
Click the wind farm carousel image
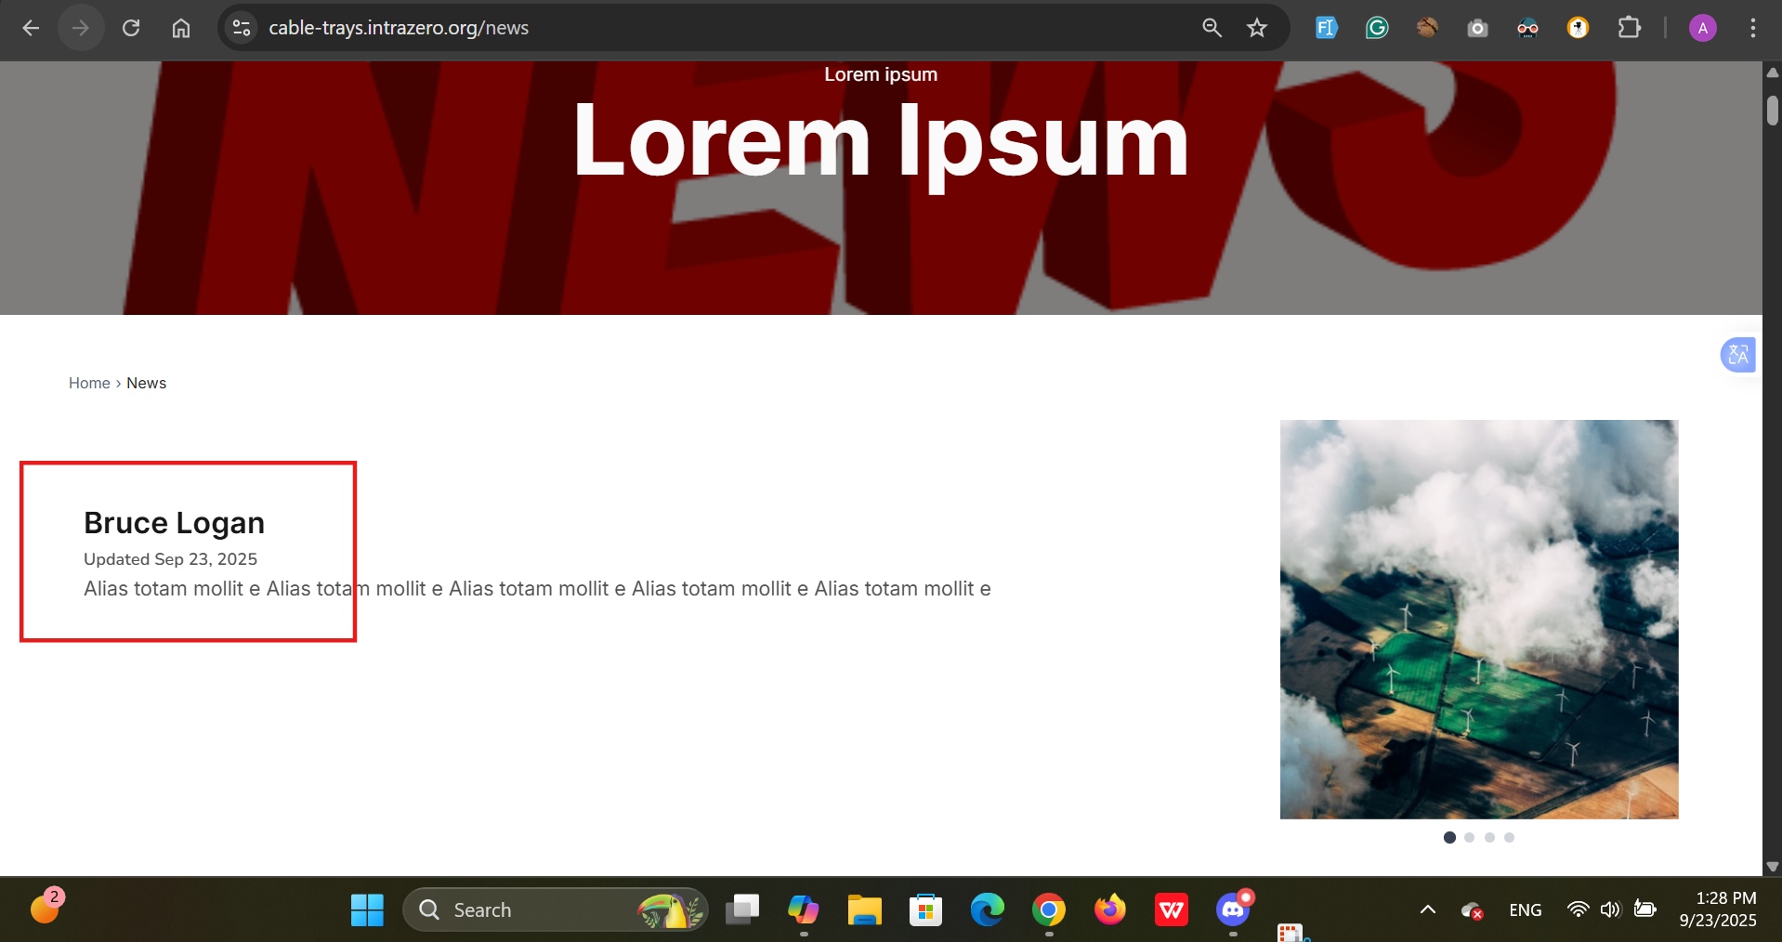pyautogui.click(x=1478, y=619)
